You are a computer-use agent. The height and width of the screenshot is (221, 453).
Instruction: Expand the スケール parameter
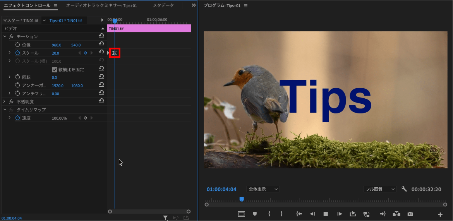tap(10, 53)
